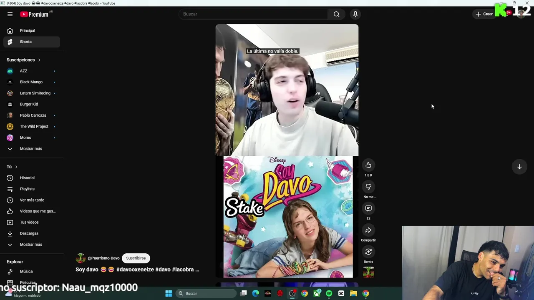Go to next Short with down arrow

coord(519,167)
